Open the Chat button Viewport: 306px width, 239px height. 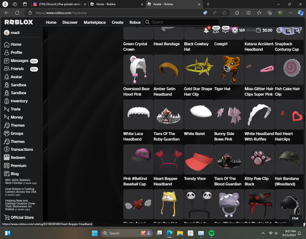click(295, 218)
